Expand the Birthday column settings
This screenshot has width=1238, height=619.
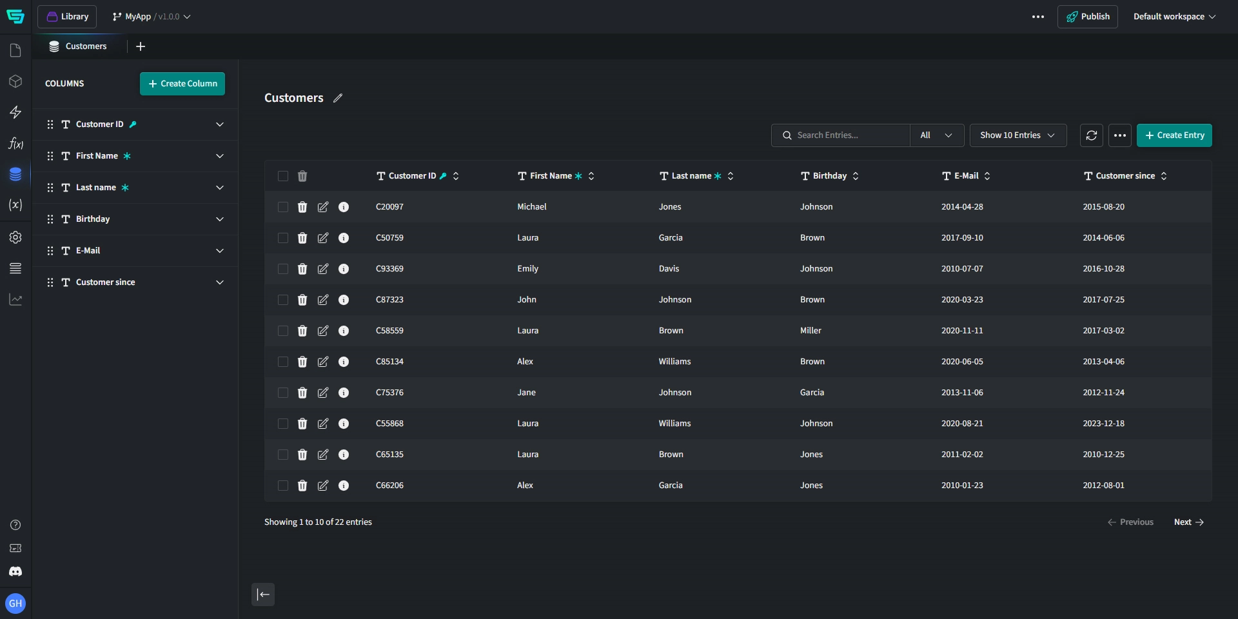pyautogui.click(x=220, y=219)
